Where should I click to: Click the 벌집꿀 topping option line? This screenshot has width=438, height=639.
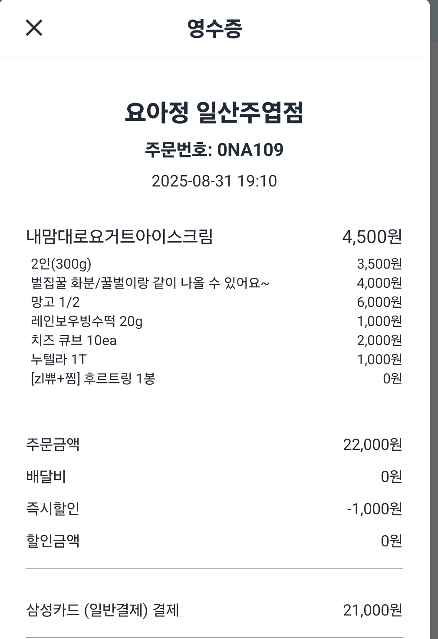[x=150, y=283]
